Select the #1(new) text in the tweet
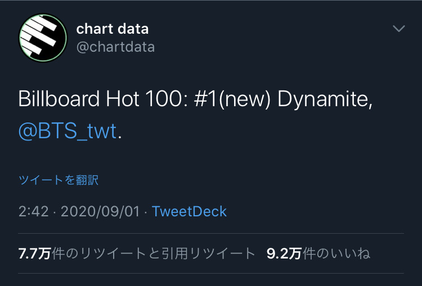Image resolution: width=422 pixels, height=286 pixels. 232,99
